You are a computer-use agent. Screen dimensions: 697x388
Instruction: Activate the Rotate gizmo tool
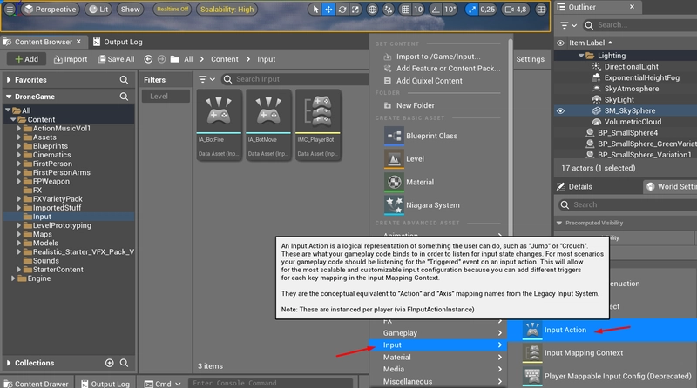pos(342,10)
